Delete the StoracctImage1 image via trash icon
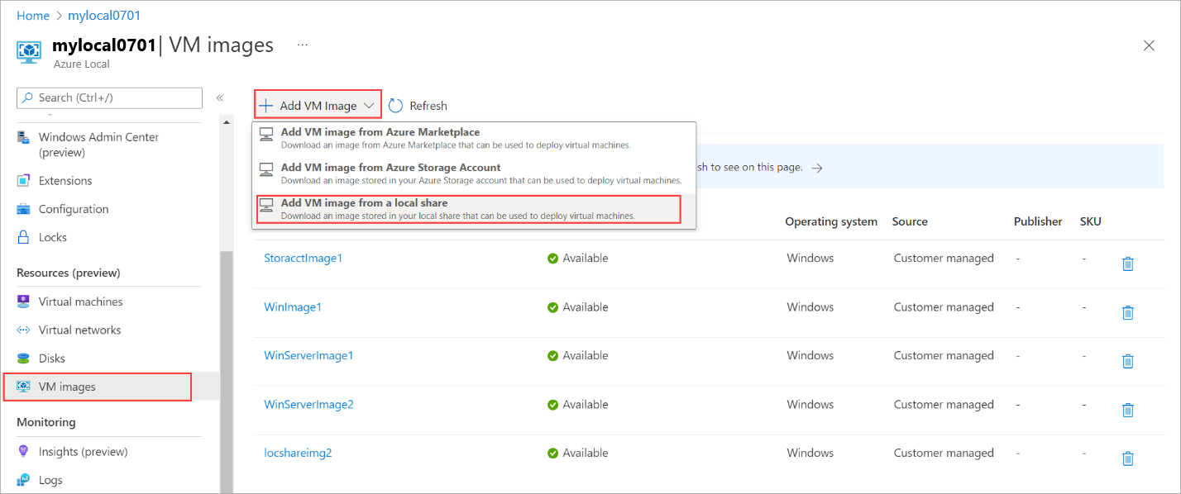Screen dimensions: 1181x494 pyautogui.click(x=1126, y=264)
